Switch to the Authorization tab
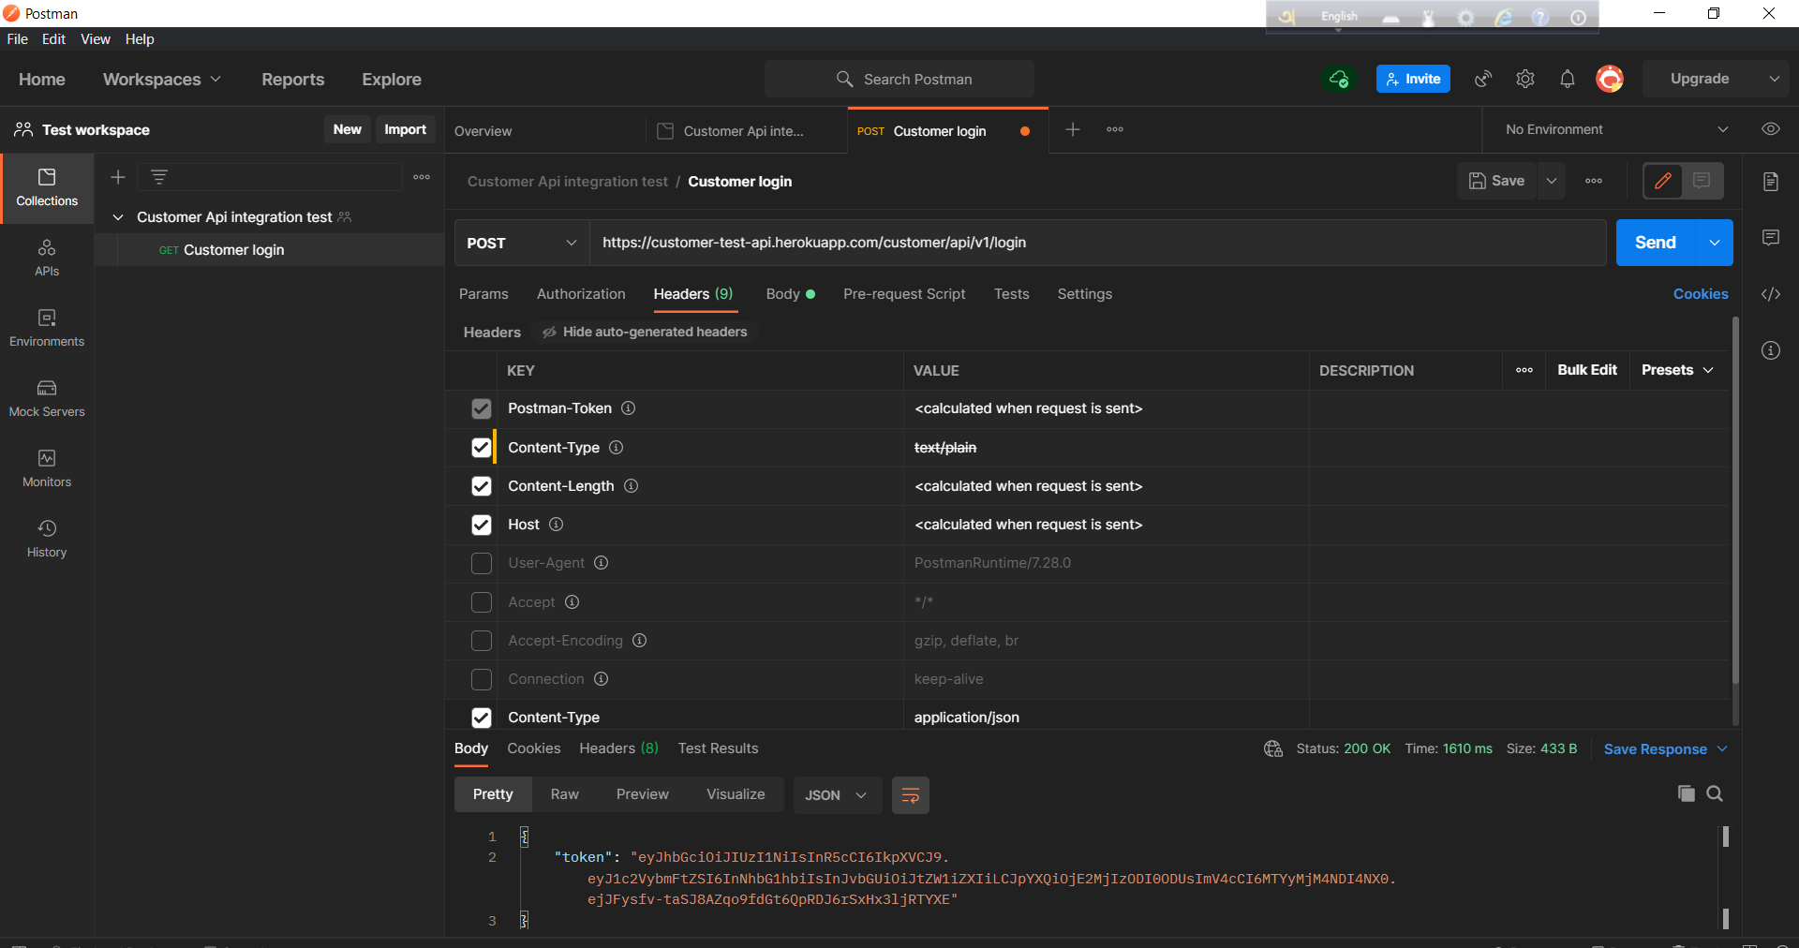The height and width of the screenshot is (948, 1799). click(580, 293)
